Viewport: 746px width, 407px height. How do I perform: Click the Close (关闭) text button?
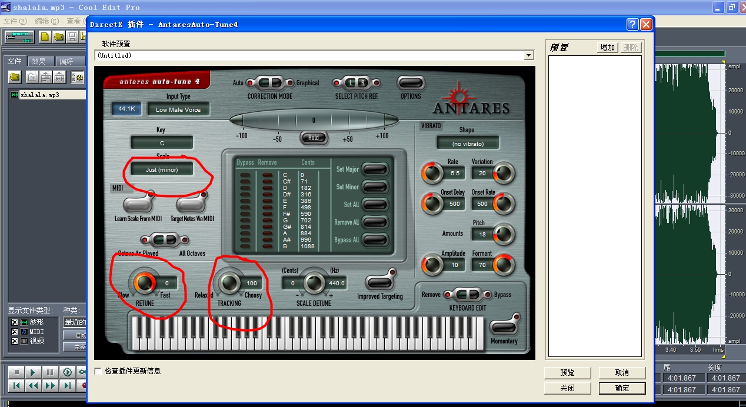pos(567,388)
